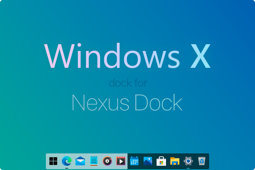The height and width of the screenshot is (170, 255).
Task: Open the Start menu from the dock
Action: coord(53,161)
